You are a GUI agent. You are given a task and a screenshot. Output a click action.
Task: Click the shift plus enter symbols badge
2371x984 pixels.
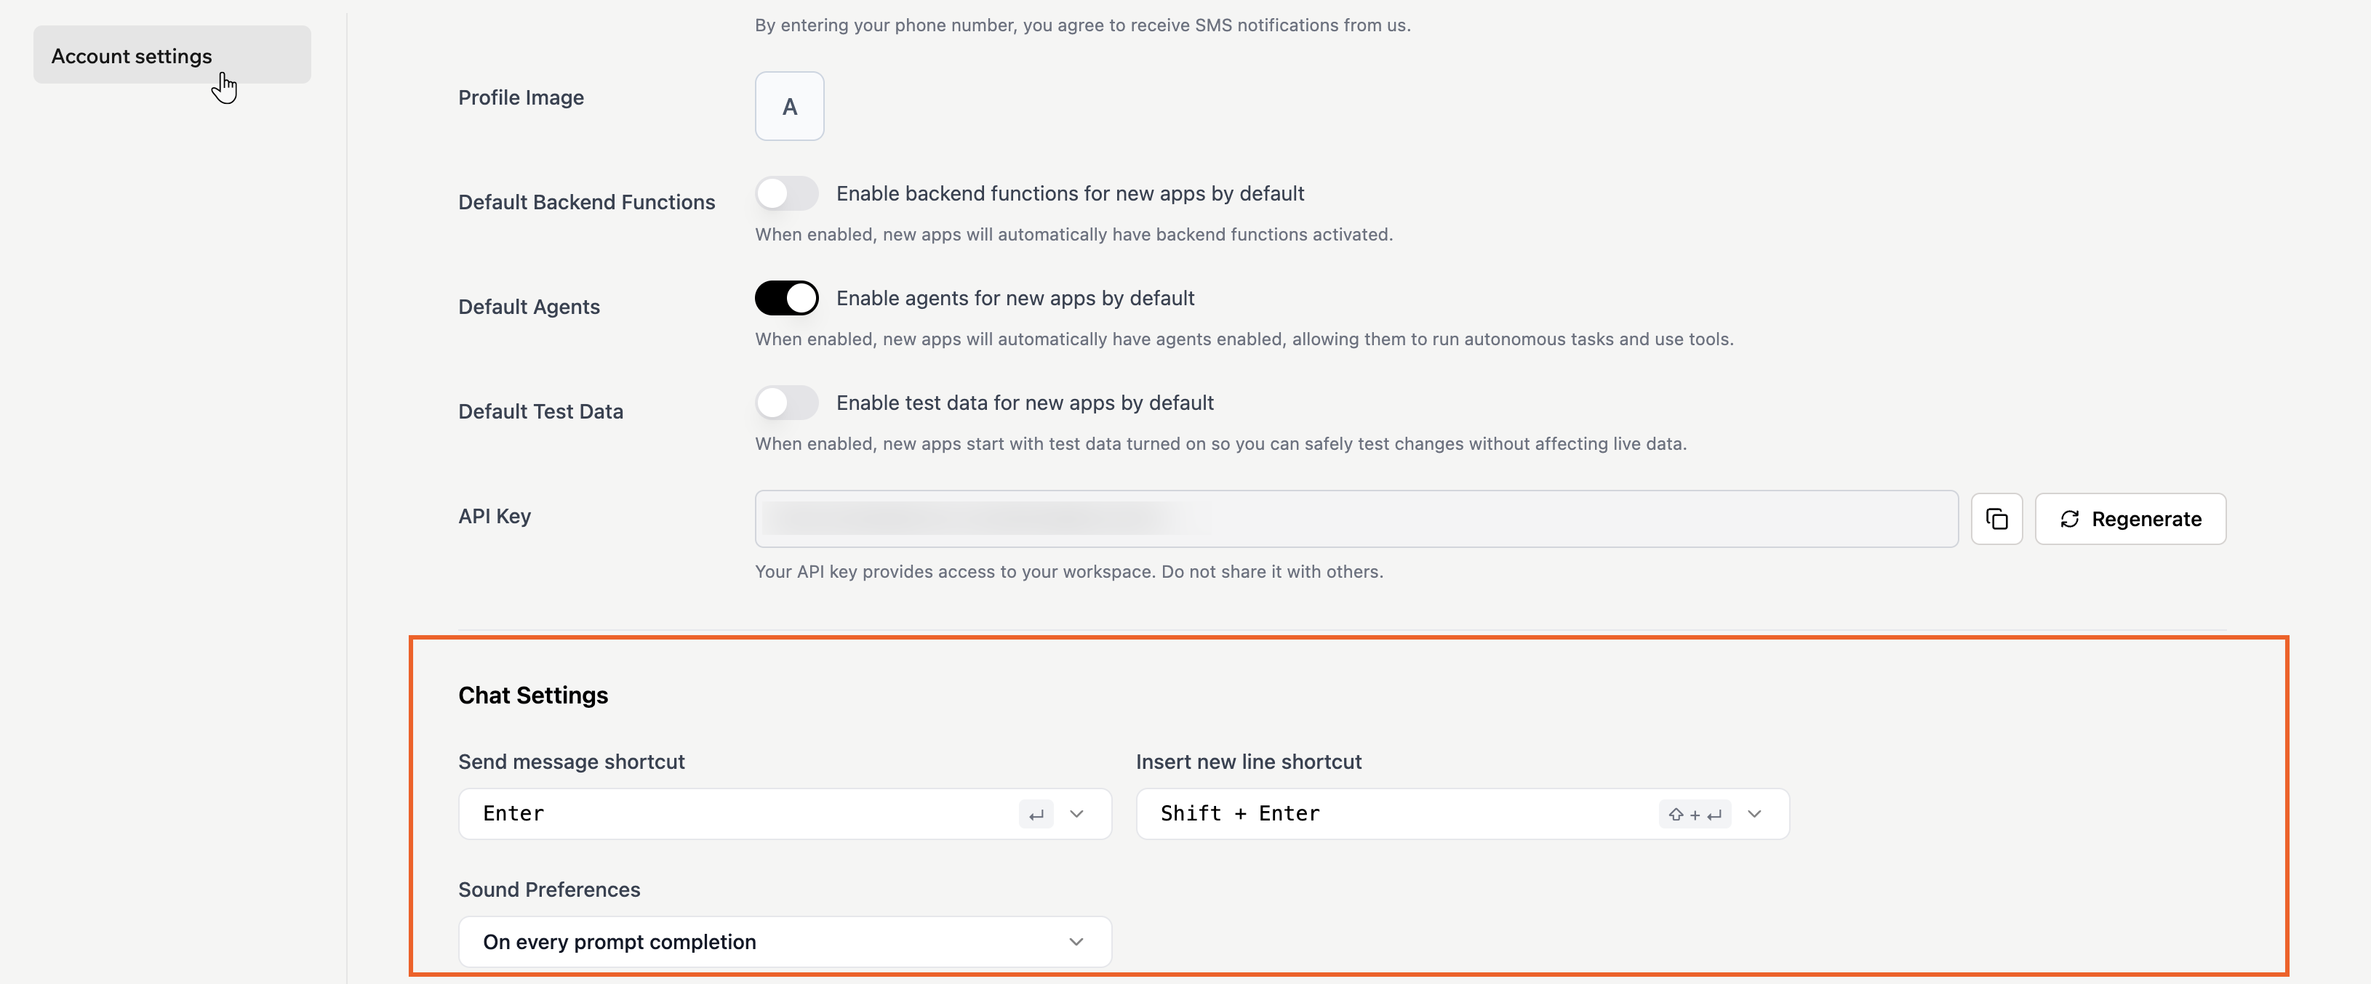1695,815
